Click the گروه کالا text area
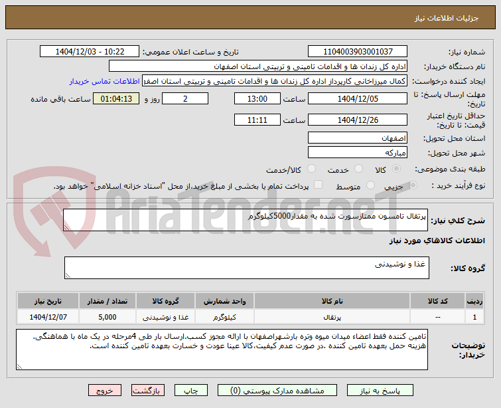The image size is (501, 408). [x=247, y=268]
